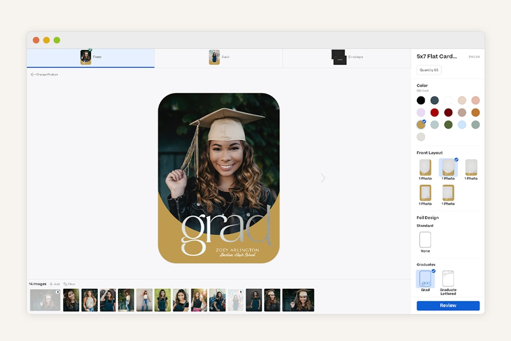Select the dark olive green color swatch
Image resolution: width=511 pixels, height=341 pixels.
(x=448, y=125)
